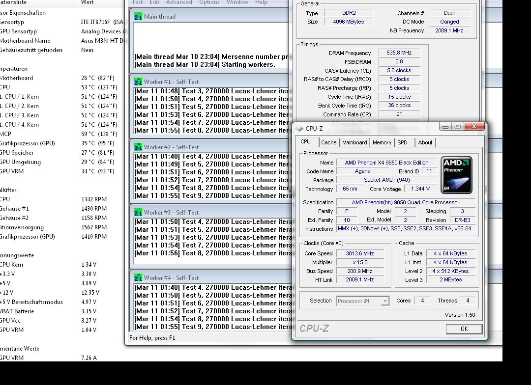Click the Channels # value Dual

point(449,13)
